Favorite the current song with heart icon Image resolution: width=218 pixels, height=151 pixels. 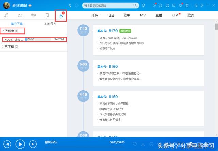point(135,144)
